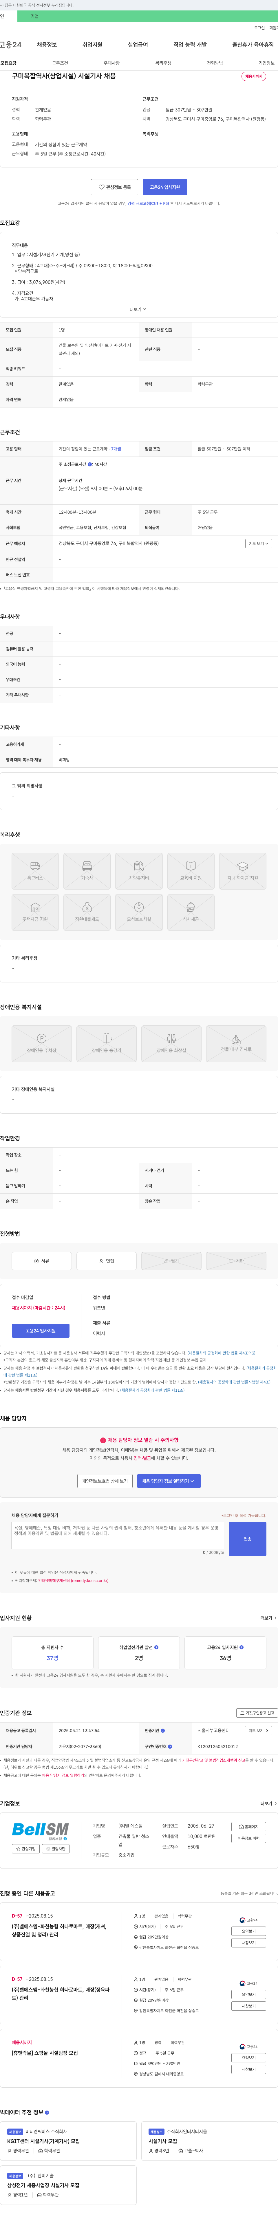Open 소방용 시설팀장 모집 posting

click(x=45, y=2053)
